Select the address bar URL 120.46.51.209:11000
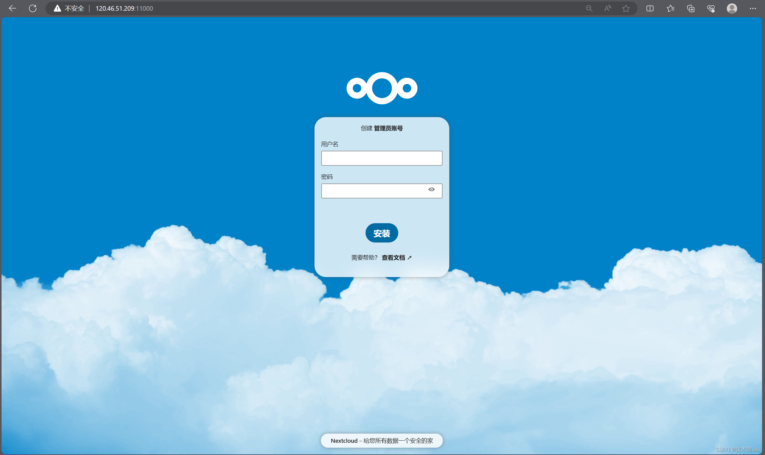Viewport: 765px width, 455px height. [x=124, y=8]
